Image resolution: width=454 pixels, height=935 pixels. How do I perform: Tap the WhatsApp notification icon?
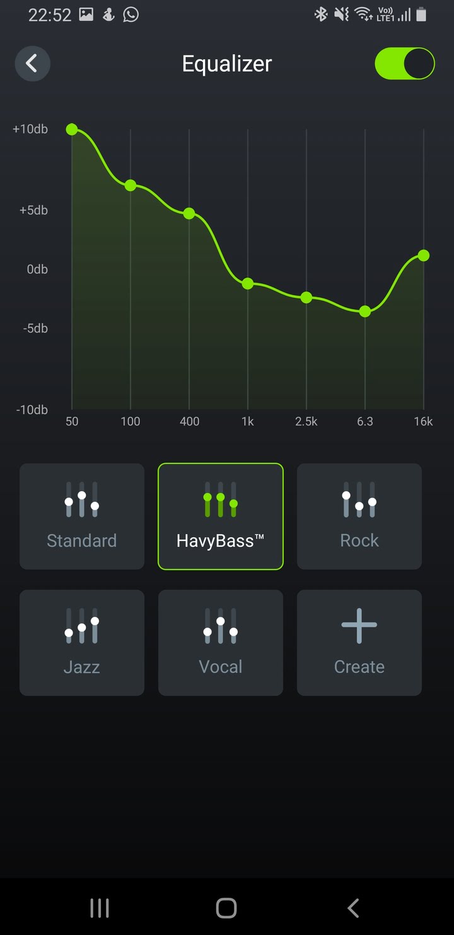(131, 15)
